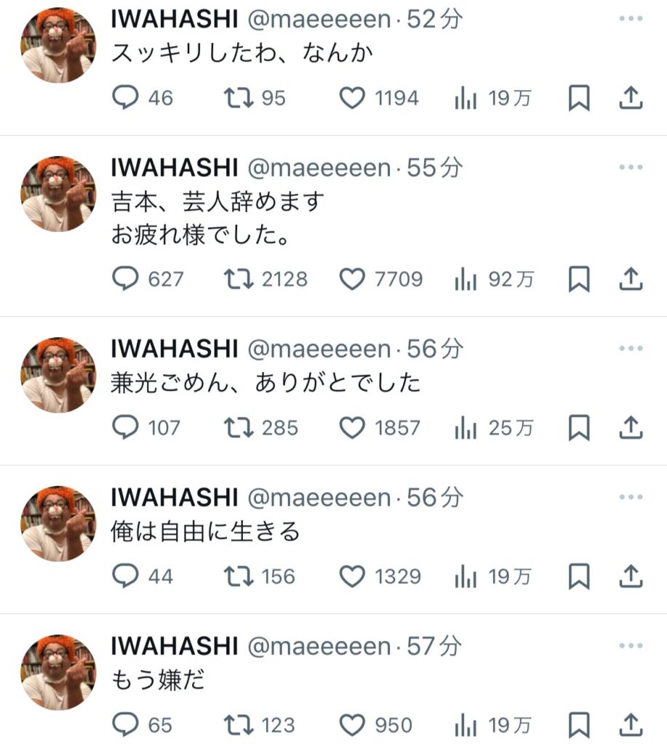The width and height of the screenshot is (667, 744).
Task: Share the 吉本、芸人辞めます tweet
Action: (x=631, y=279)
